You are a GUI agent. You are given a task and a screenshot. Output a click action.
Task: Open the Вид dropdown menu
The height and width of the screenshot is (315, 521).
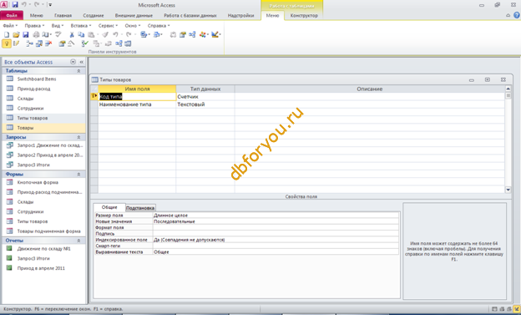point(57,26)
